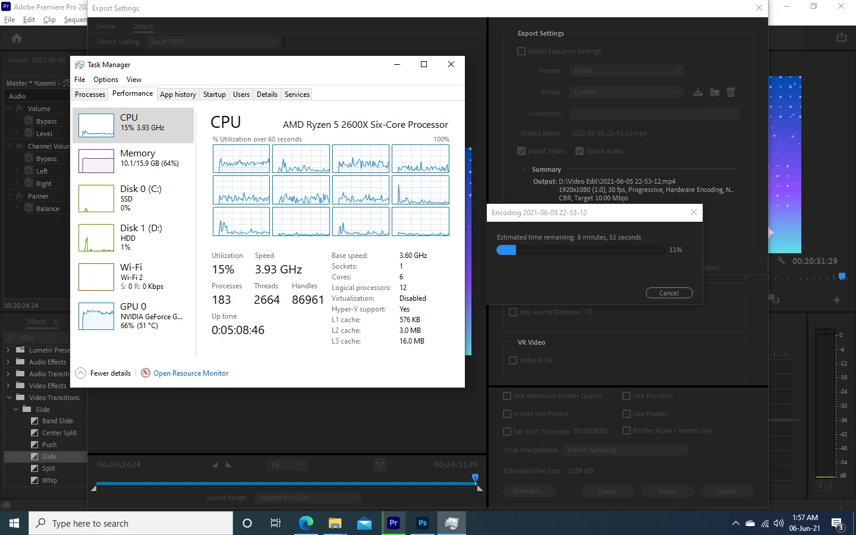Open Microsoft Edge from the taskbar

click(306, 523)
